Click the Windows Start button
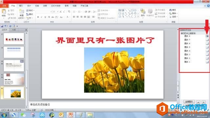The image size is (210, 118). 4,115
